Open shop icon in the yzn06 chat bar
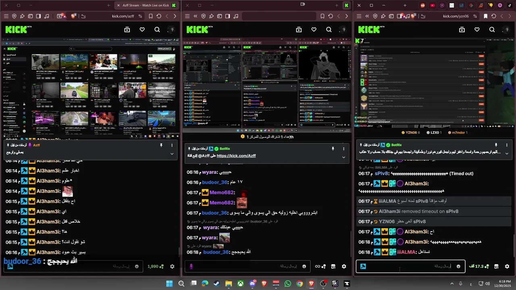The height and width of the screenshot is (290, 516). tap(497, 266)
